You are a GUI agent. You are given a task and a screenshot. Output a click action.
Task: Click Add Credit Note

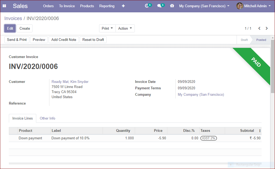click(x=64, y=40)
